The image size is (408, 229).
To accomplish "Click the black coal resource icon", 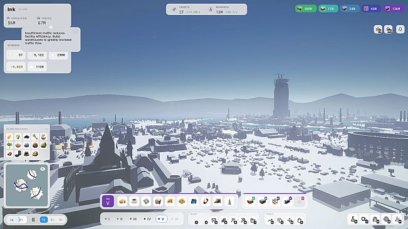I will pos(26,137).
